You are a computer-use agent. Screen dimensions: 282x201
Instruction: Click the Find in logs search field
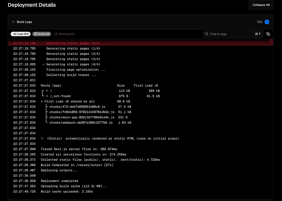[x=233, y=34]
